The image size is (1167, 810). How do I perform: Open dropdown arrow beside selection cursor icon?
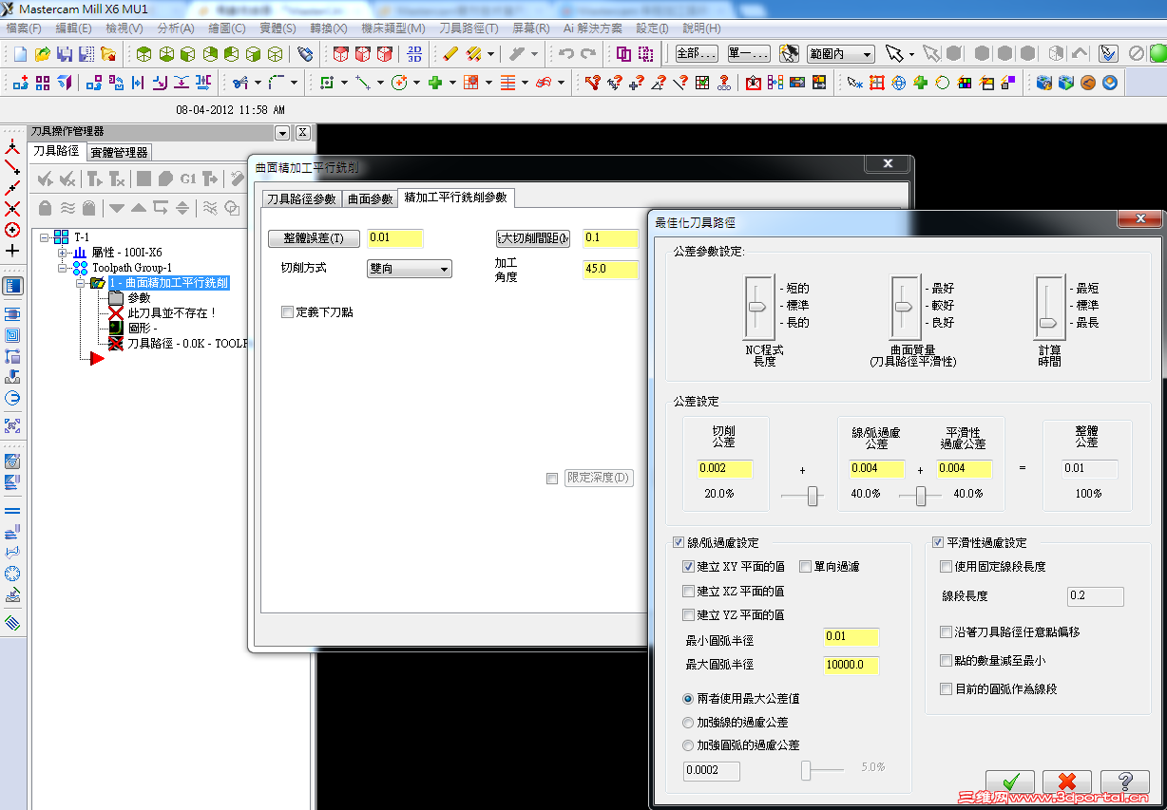coord(911,54)
